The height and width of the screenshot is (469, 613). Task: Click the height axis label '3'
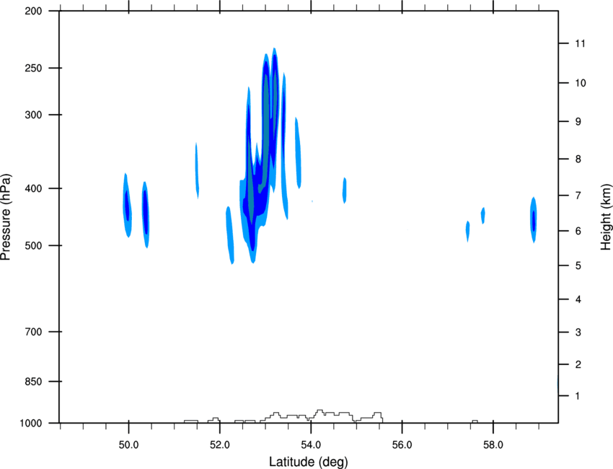click(x=578, y=333)
